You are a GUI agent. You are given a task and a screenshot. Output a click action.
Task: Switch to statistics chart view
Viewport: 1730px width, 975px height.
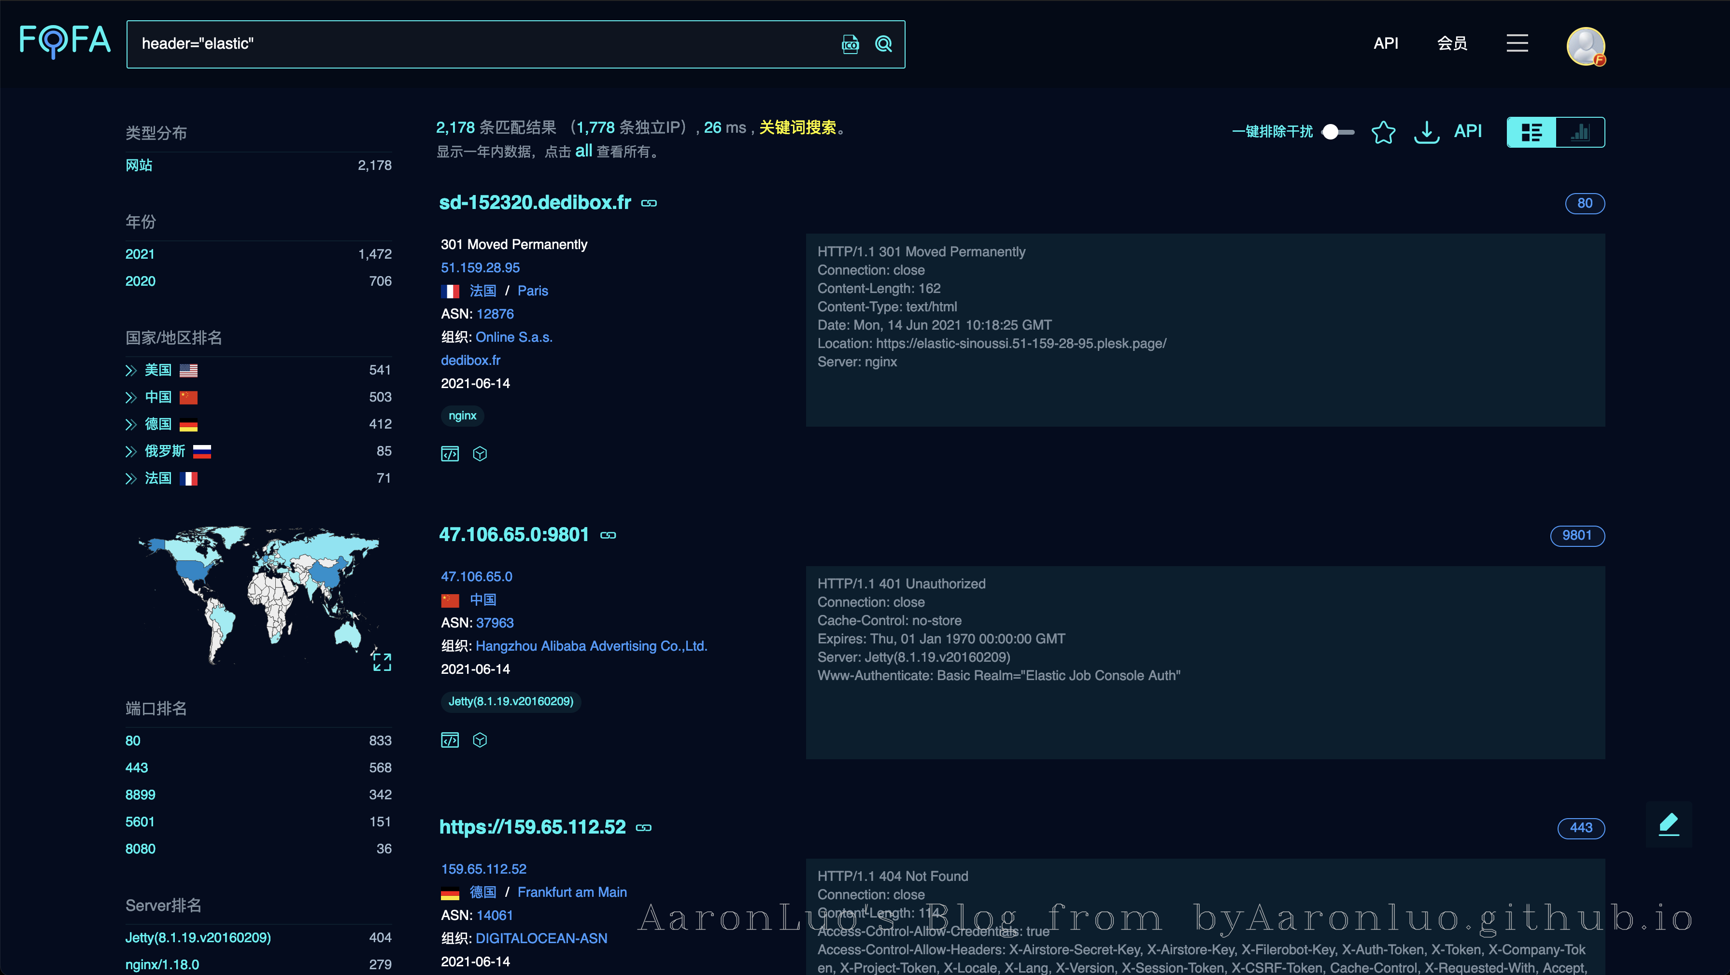pyautogui.click(x=1579, y=132)
